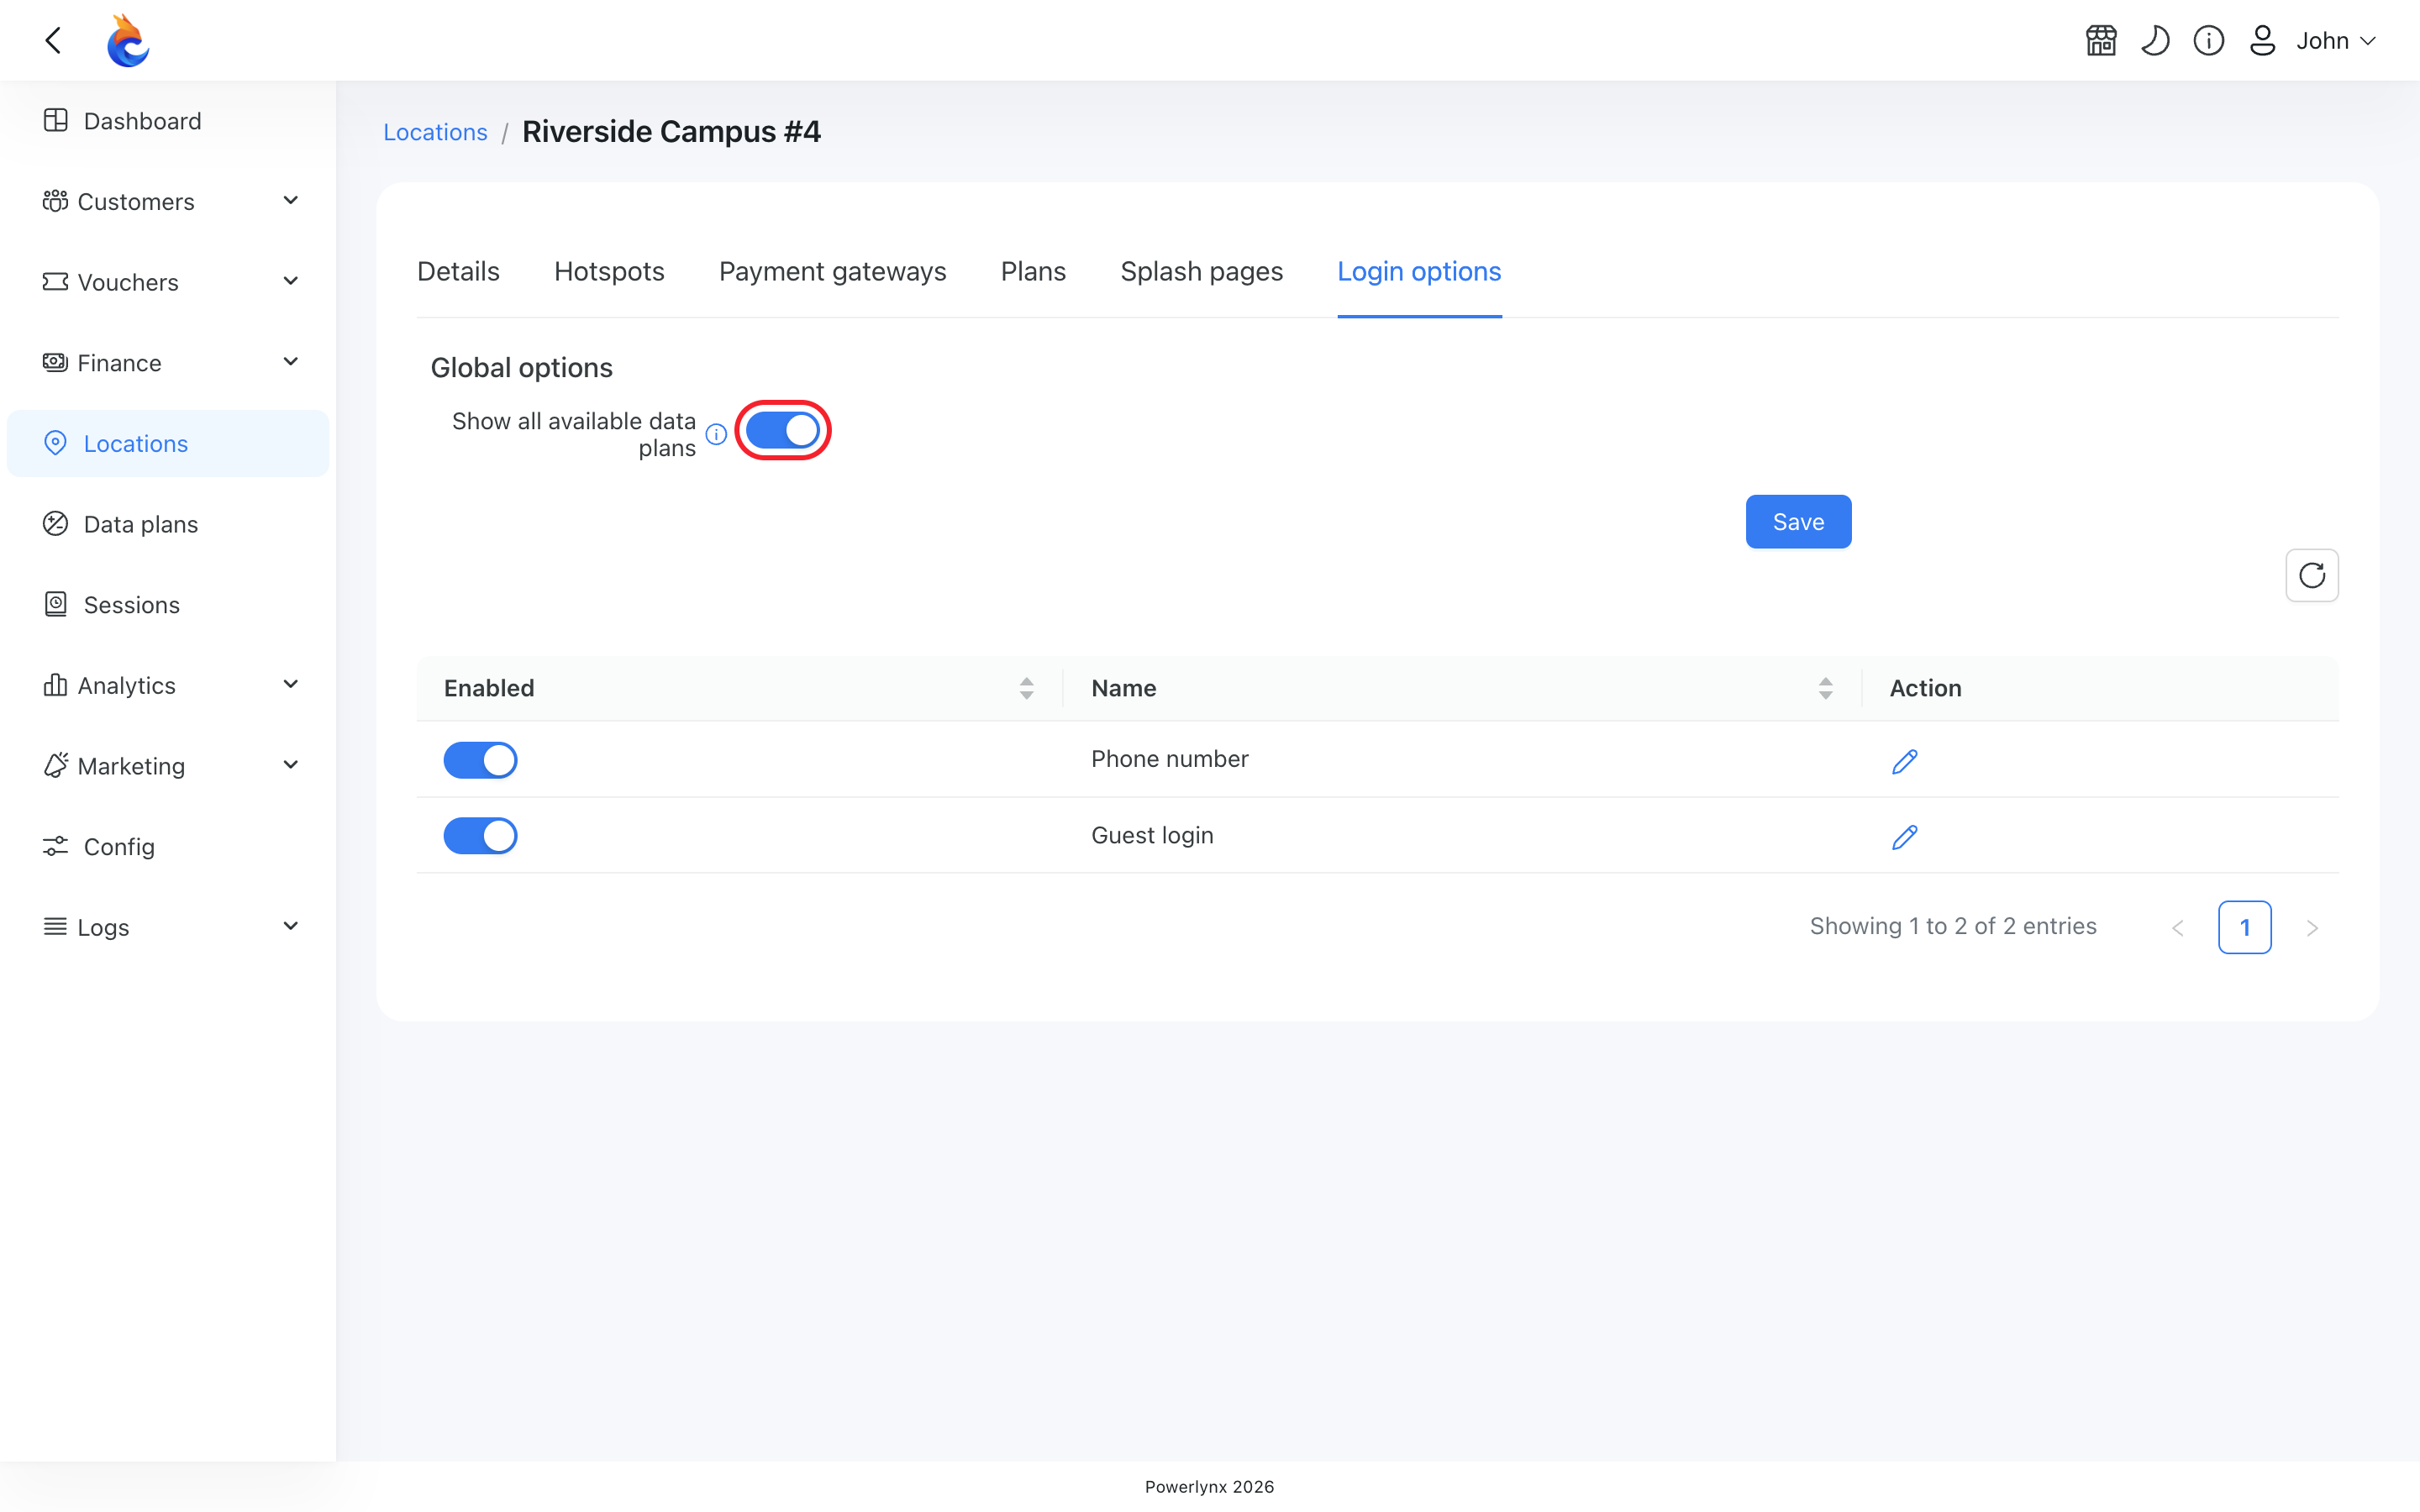
Task: Toggle Show all available data plans
Action: point(783,431)
